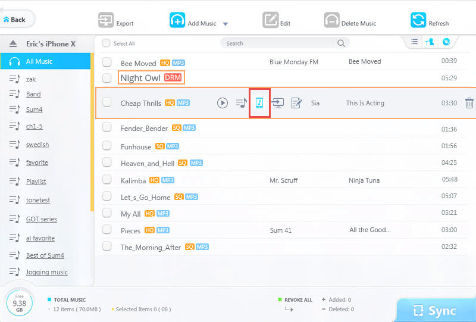The image size is (476, 322).
Task: Make ringtone from Cheap Thrills
Action: click(x=259, y=103)
